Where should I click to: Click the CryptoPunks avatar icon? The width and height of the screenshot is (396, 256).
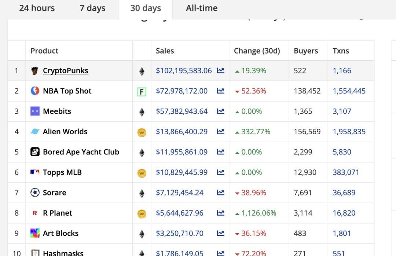tap(35, 71)
